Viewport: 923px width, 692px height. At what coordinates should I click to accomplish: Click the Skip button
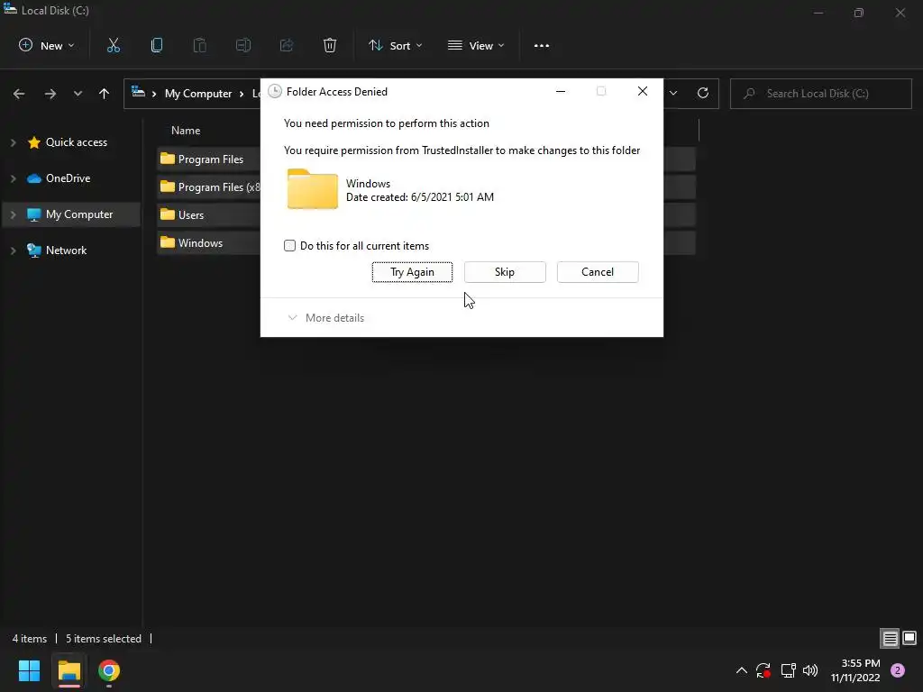point(505,272)
